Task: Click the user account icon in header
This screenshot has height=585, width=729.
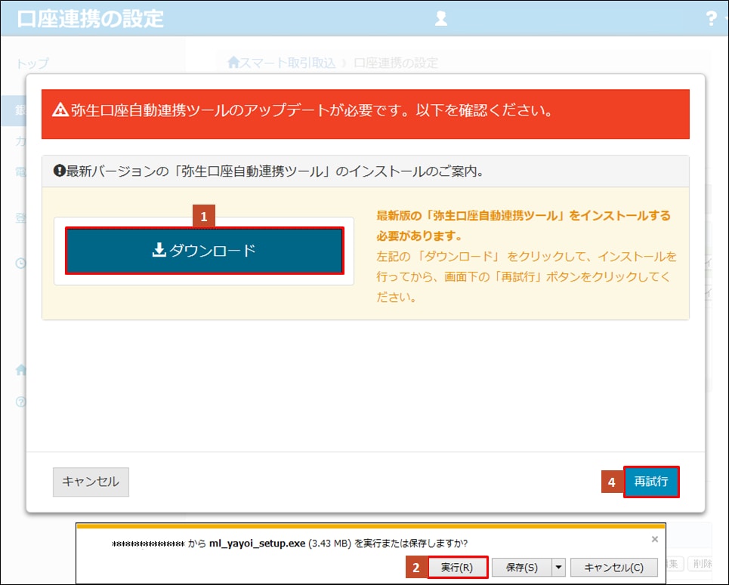Action: [x=440, y=19]
